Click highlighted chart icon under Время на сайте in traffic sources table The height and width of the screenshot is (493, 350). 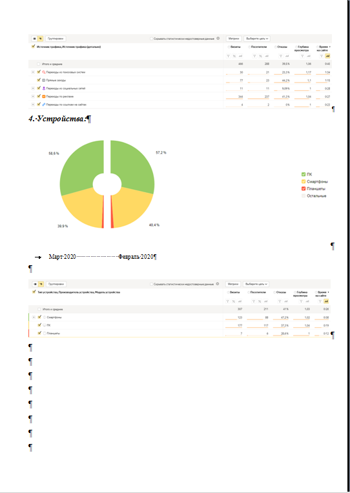(x=327, y=56)
